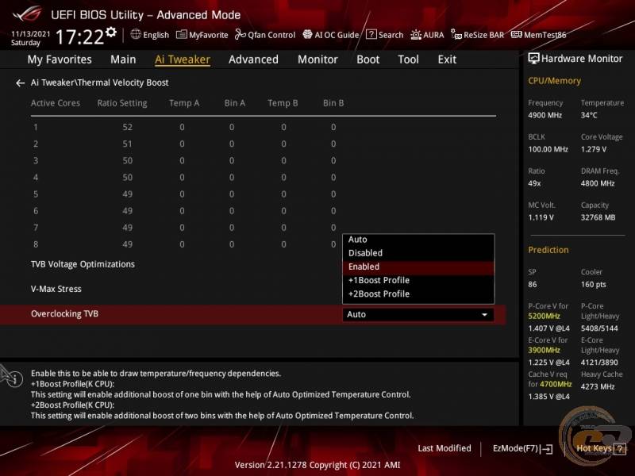This screenshot has height=476, width=635.
Task: Select V-Max Stress setting
Action: click(56, 289)
